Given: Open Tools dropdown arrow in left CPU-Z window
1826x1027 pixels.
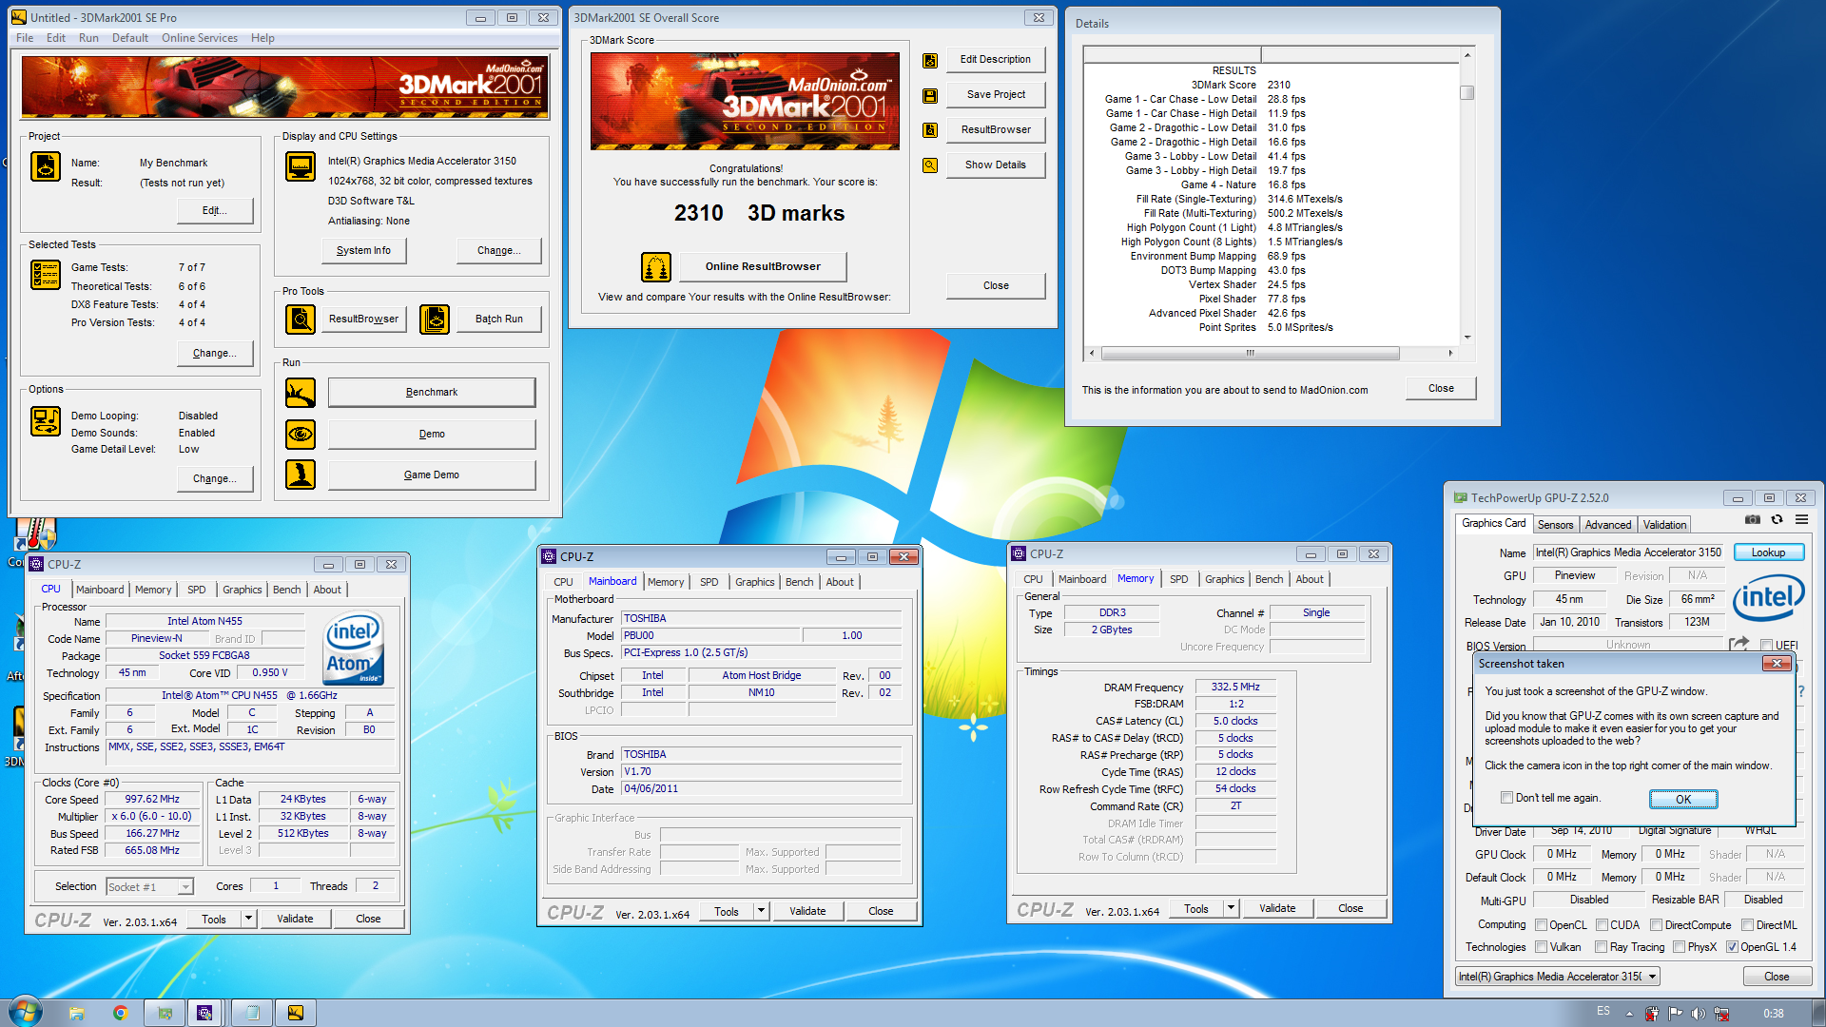Looking at the screenshot, I should [248, 919].
